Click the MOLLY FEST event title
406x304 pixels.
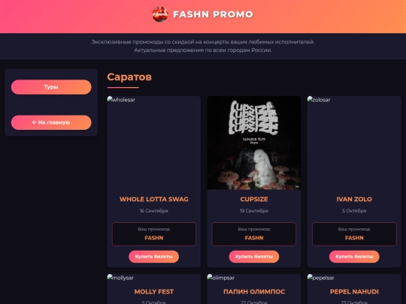click(x=154, y=291)
